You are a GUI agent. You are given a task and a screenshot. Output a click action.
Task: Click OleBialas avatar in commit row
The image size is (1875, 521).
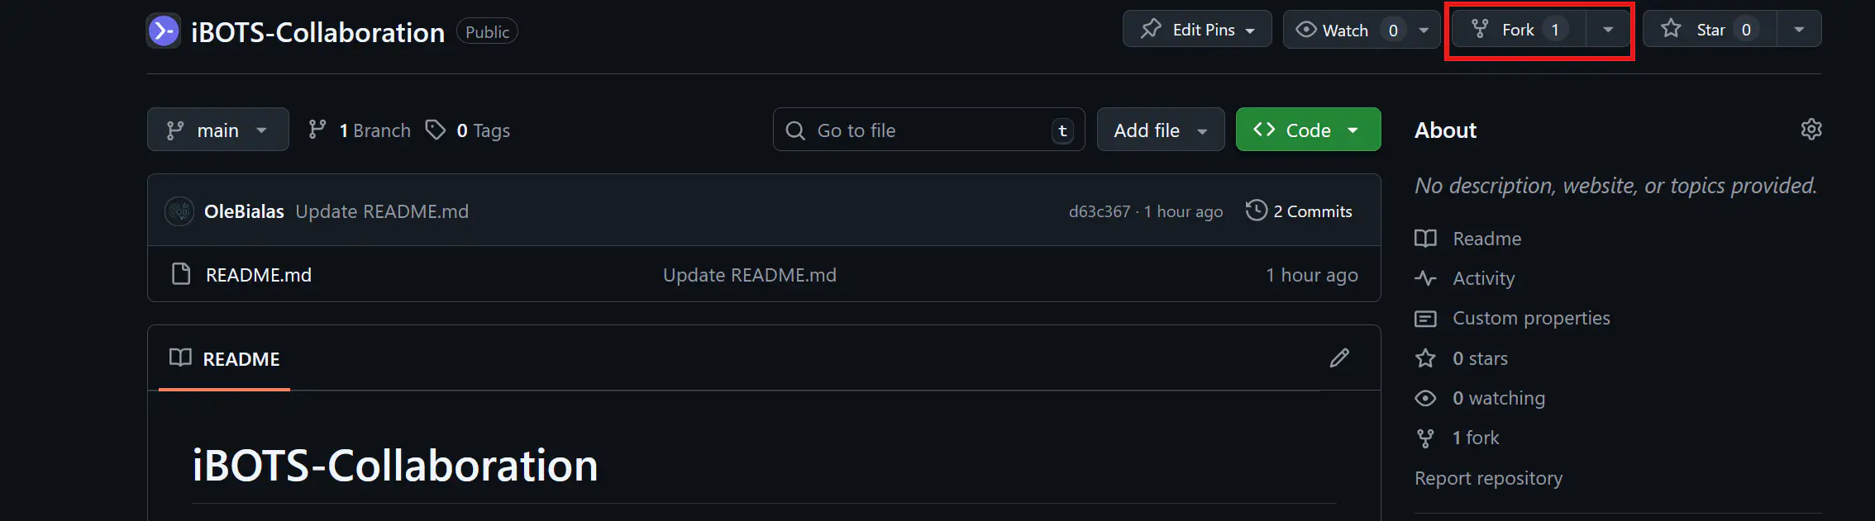[179, 211]
